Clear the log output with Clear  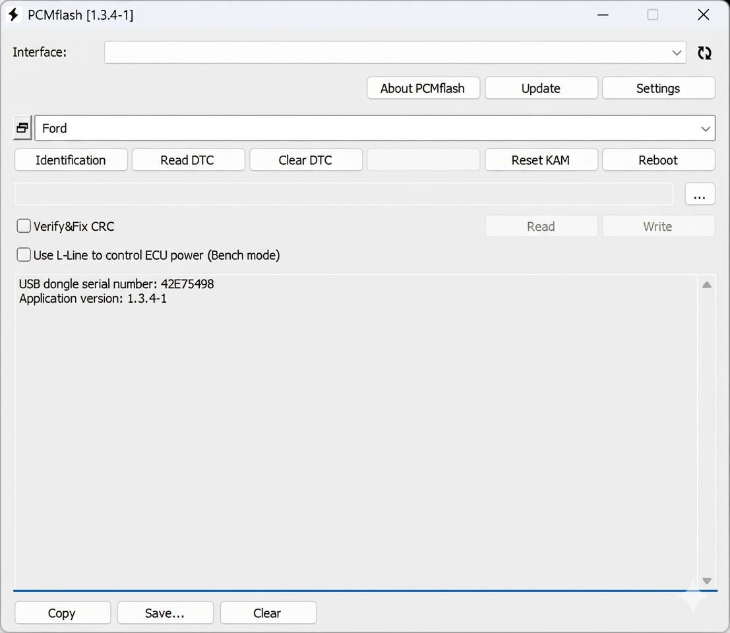(x=268, y=613)
